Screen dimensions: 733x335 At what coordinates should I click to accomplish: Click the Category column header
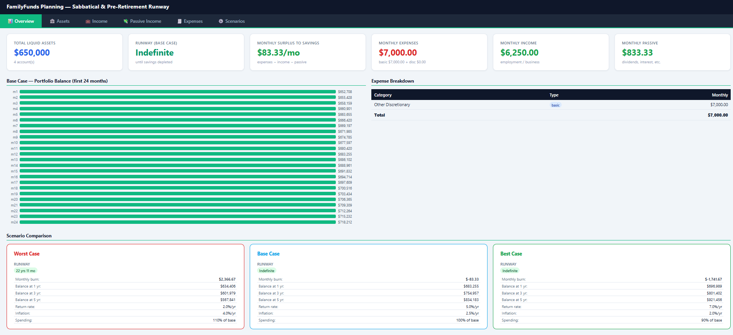point(383,95)
